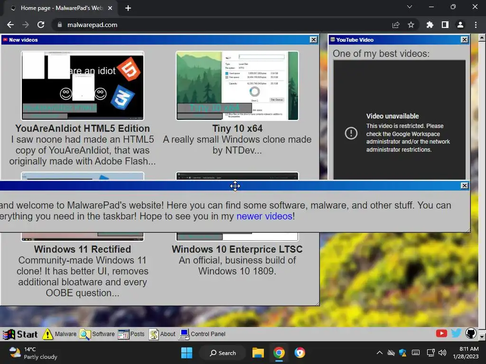
Task: Go back using browser back arrow
Action: [10, 25]
